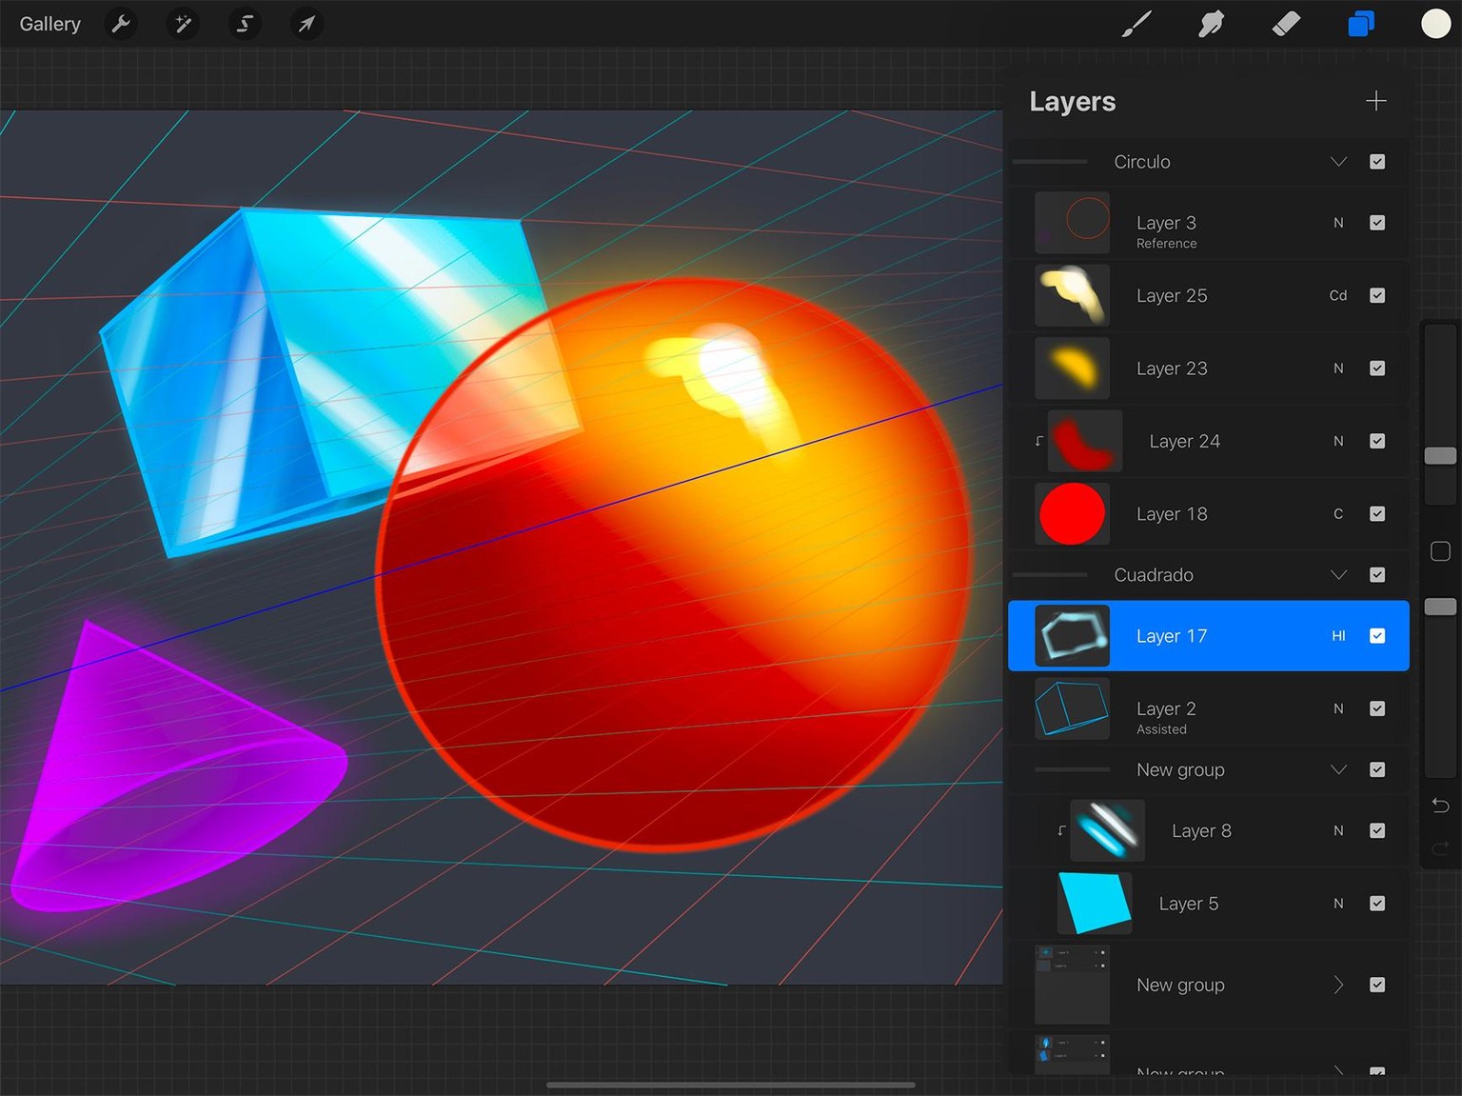
Task: Hide Layer 24 using its checkbox
Action: 1377,441
